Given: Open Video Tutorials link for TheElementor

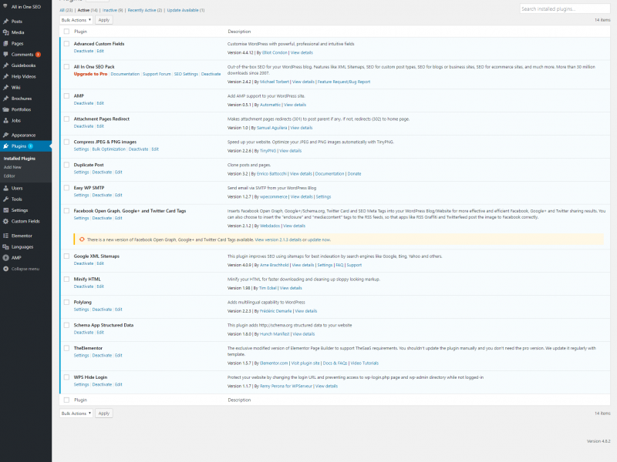Looking at the screenshot, I should (364, 363).
